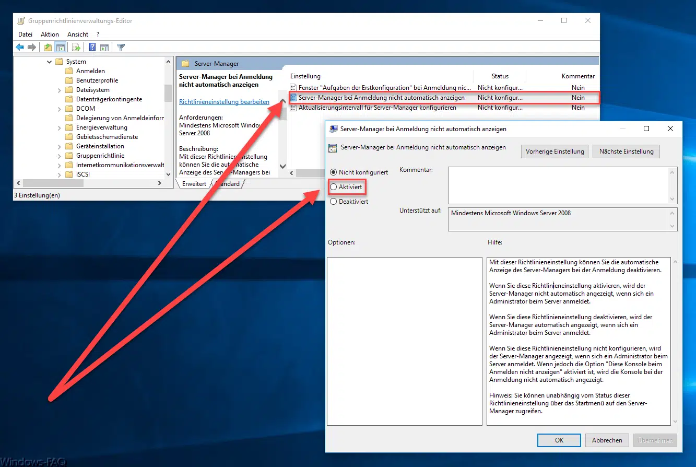Click the Kommentar column header

pos(578,76)
